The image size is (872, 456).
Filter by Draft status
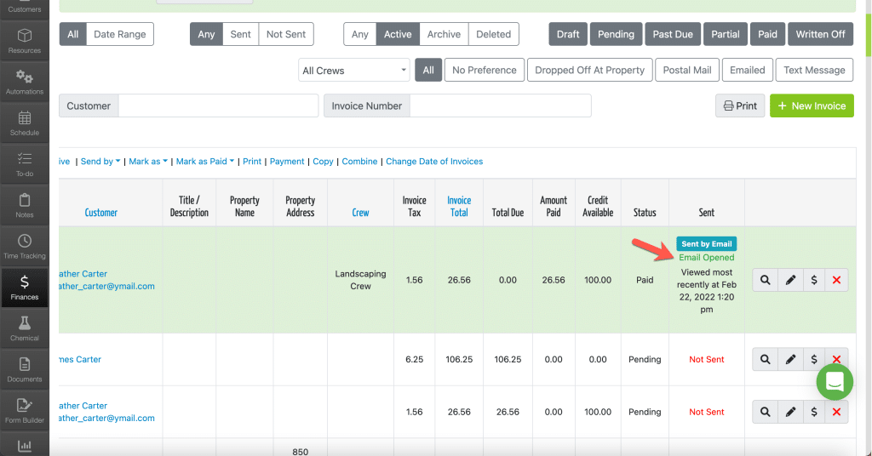point(568,34)
